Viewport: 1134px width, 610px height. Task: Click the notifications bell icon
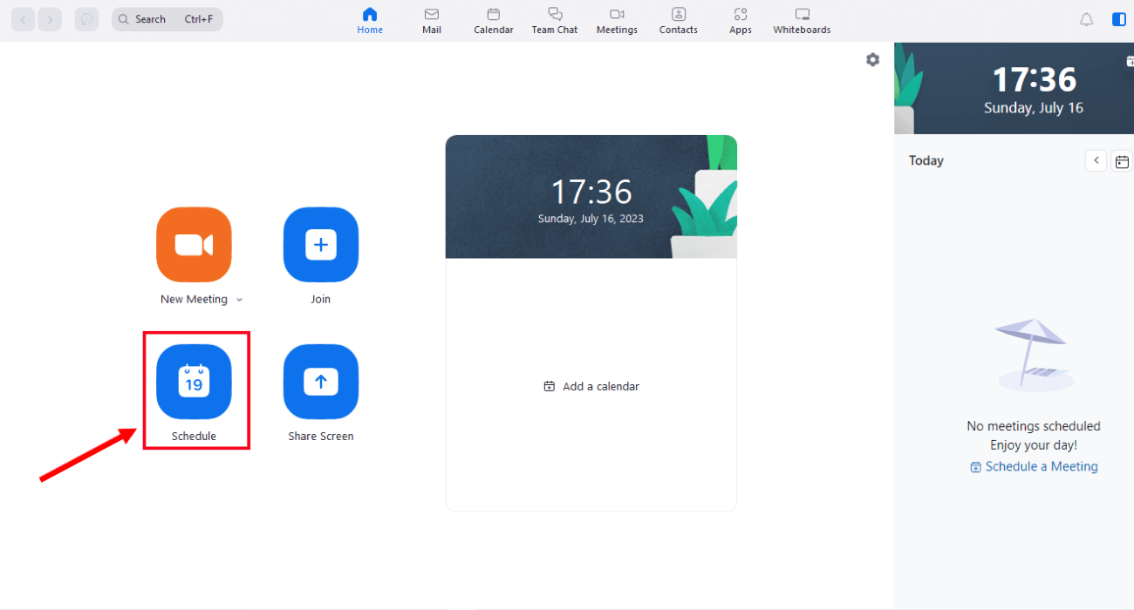point(1086,19)
